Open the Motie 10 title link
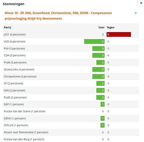This screenshot has height=142, width=144. 58,16
